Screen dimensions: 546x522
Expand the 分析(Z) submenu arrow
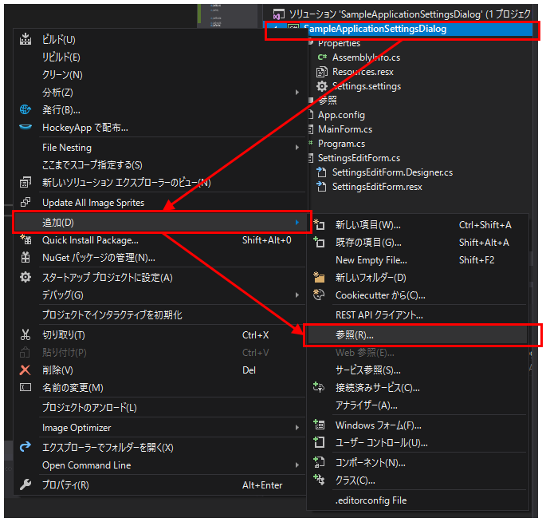(297, 92)
